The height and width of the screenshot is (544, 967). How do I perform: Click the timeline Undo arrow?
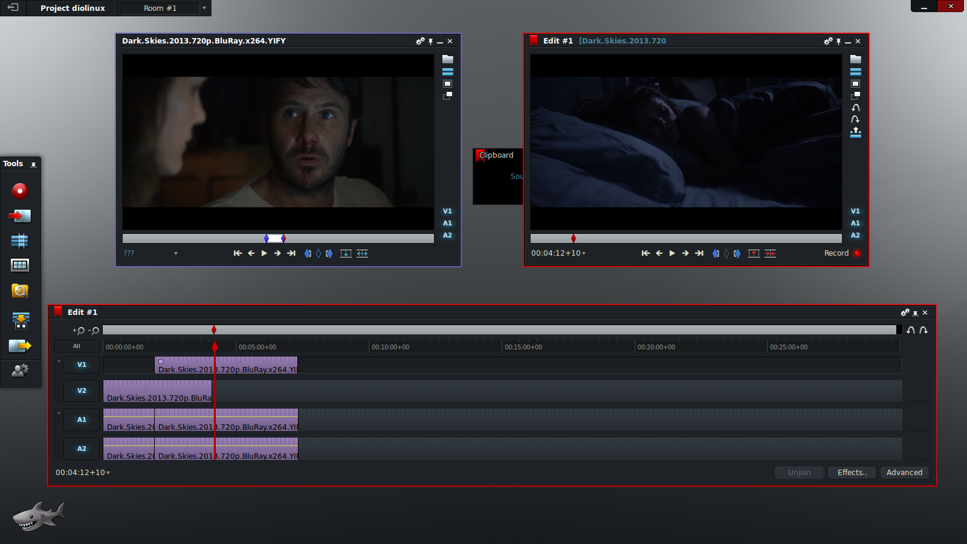(x=911, y=330)
